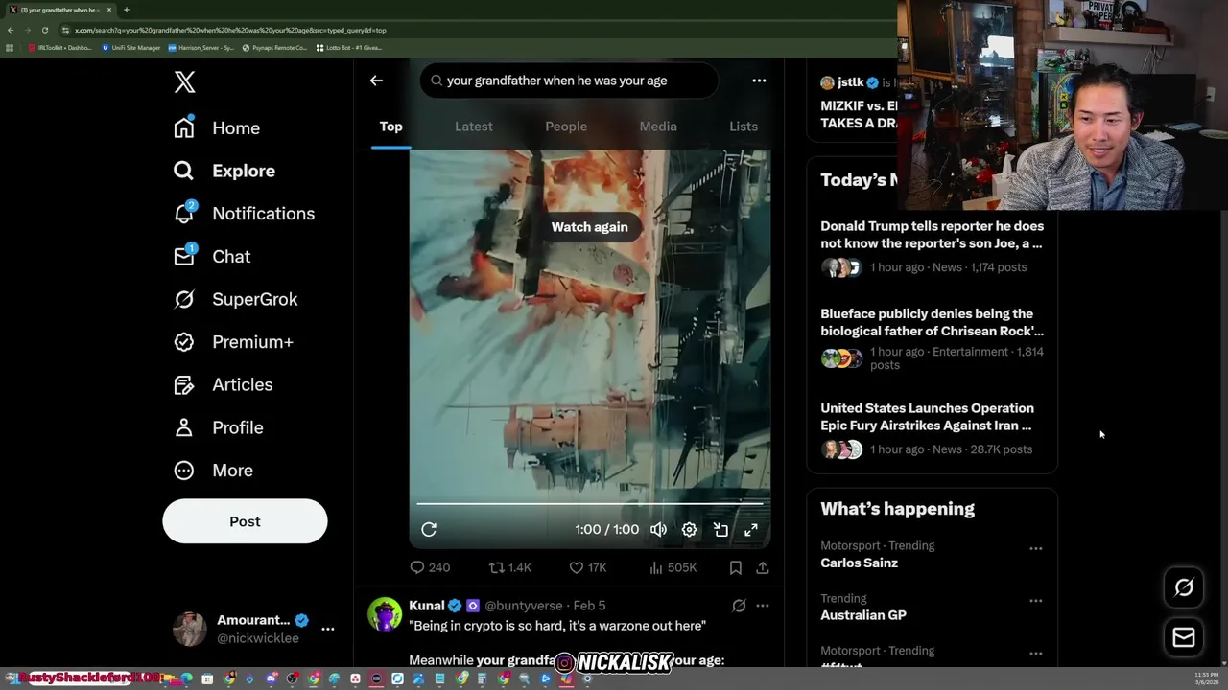This screenshot has height=690, width=1228.
Task: Open messages floating envelope button
Action: [1184, 637]
